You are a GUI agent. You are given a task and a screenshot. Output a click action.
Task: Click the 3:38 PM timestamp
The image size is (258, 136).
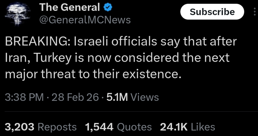click(x=24, y=97)
